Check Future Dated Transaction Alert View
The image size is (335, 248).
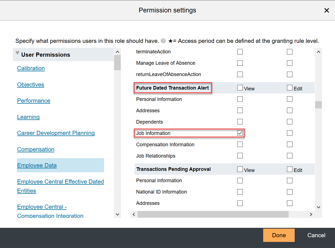click(240, 88)
